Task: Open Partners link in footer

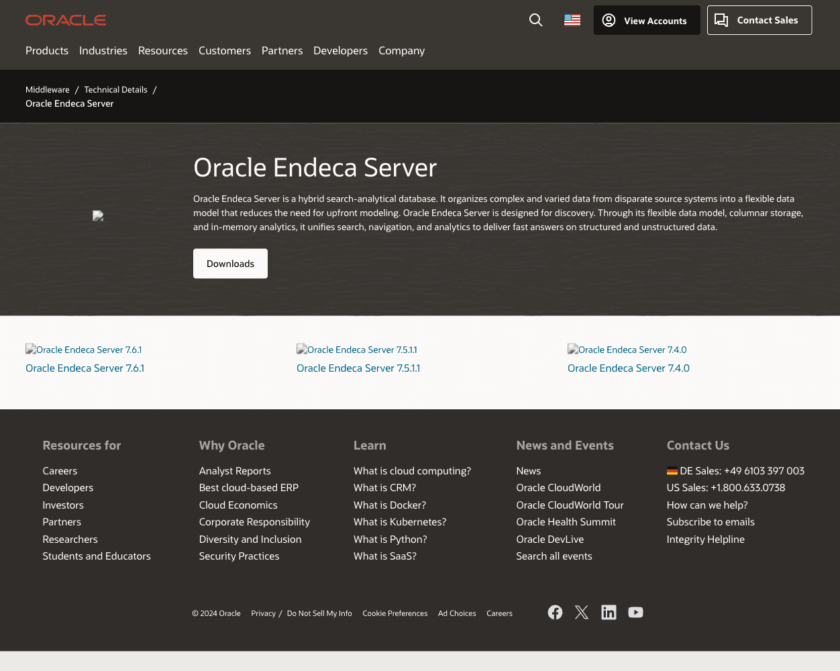Action: tap(62, 521)
